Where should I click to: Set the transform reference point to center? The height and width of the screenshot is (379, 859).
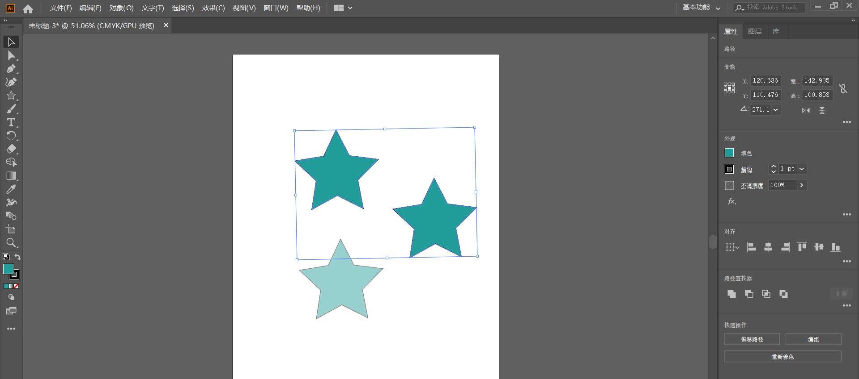point(729,88)
